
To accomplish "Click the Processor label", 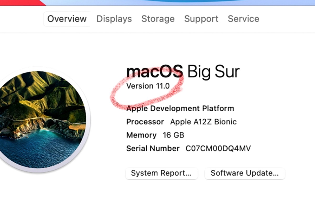I will click(145, 122).
